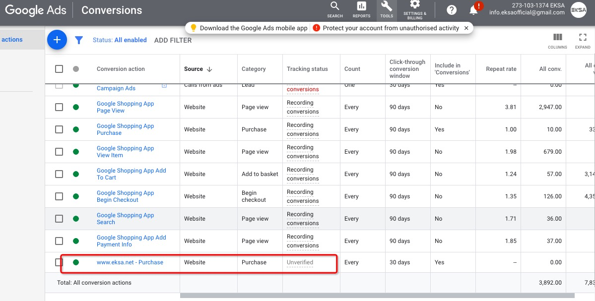This screenshot has height=301, width=595.
Task: Click the 3,892.00 total conversions value
Action: point(550,283)
